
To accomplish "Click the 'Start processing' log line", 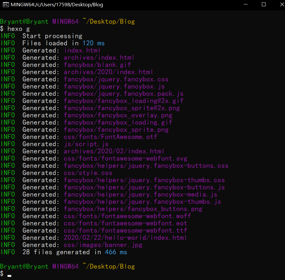I will coord(52,36).
